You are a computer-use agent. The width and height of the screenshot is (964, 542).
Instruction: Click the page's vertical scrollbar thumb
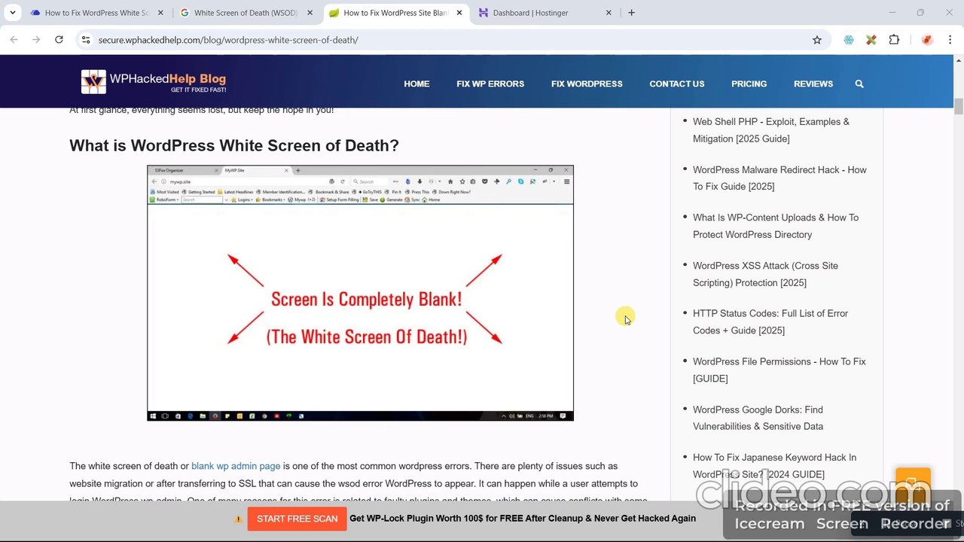coord(959,106)
